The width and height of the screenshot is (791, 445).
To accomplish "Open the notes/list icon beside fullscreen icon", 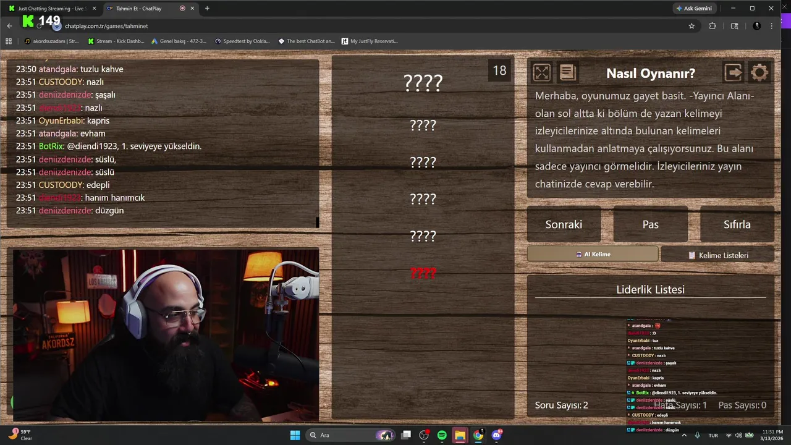I will click(x=567, y=73).
